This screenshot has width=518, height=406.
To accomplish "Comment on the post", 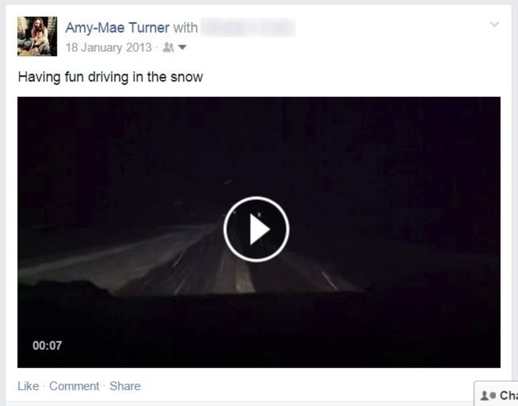I will (74, 386).
